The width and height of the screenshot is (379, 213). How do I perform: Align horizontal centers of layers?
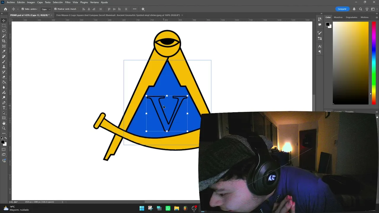coord(89,9)
